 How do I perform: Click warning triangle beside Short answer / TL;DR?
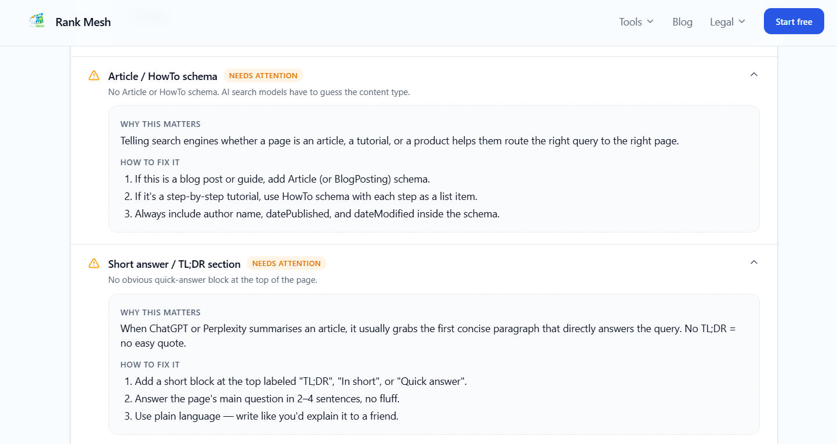tap(94, 263)
